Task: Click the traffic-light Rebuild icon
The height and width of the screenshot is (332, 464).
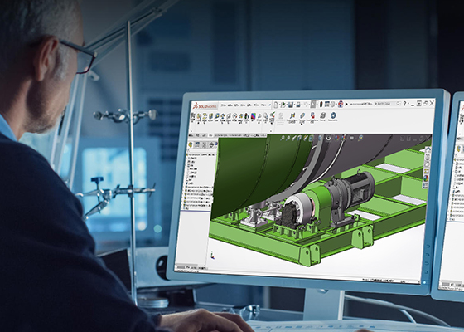Action: (321, 104)
